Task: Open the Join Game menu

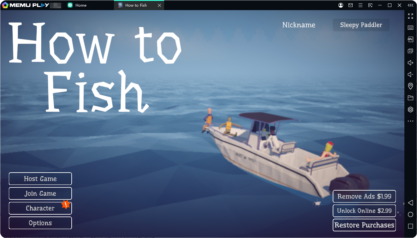Action: pos(40,193)
